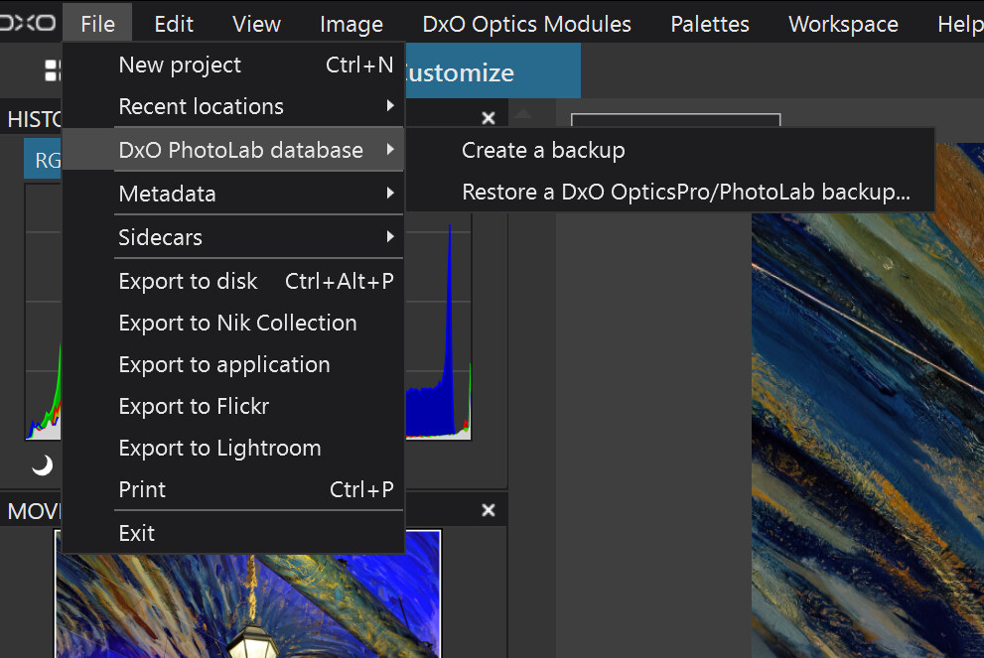Screen dimensions: 984x658
Task: Close the Histogram palette
Action: click(x=489, y=118)
